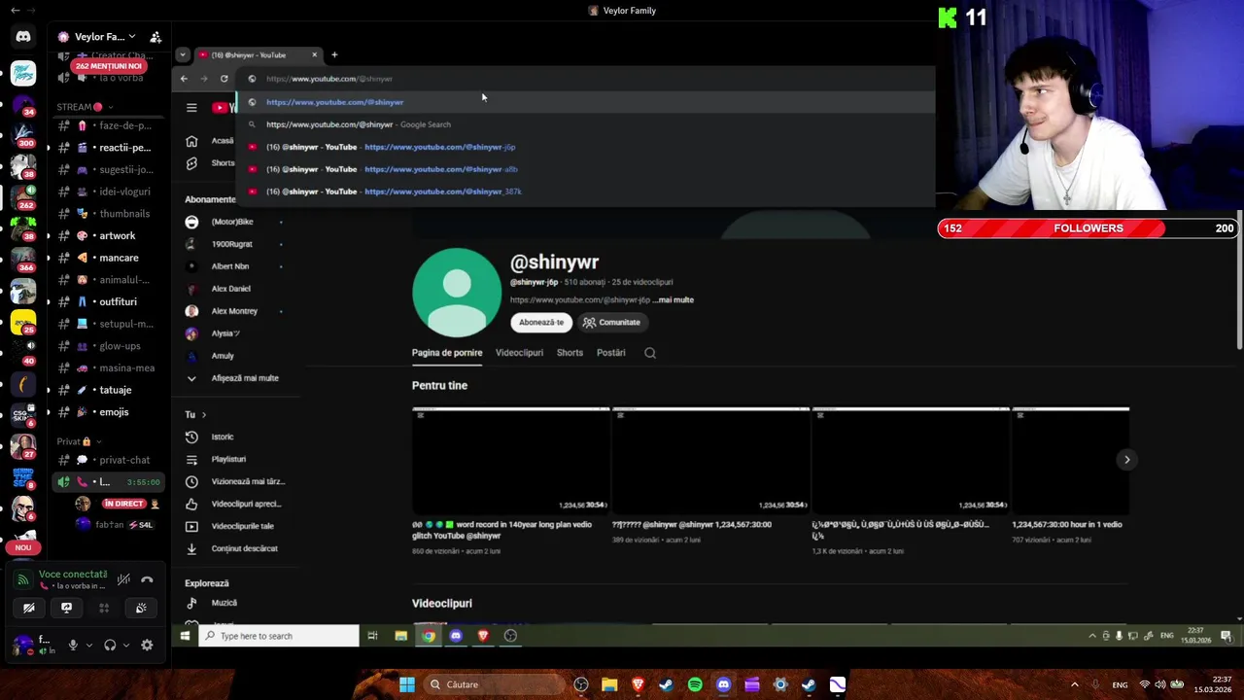Open the artwork Discord channel

(x=107, y=235)
